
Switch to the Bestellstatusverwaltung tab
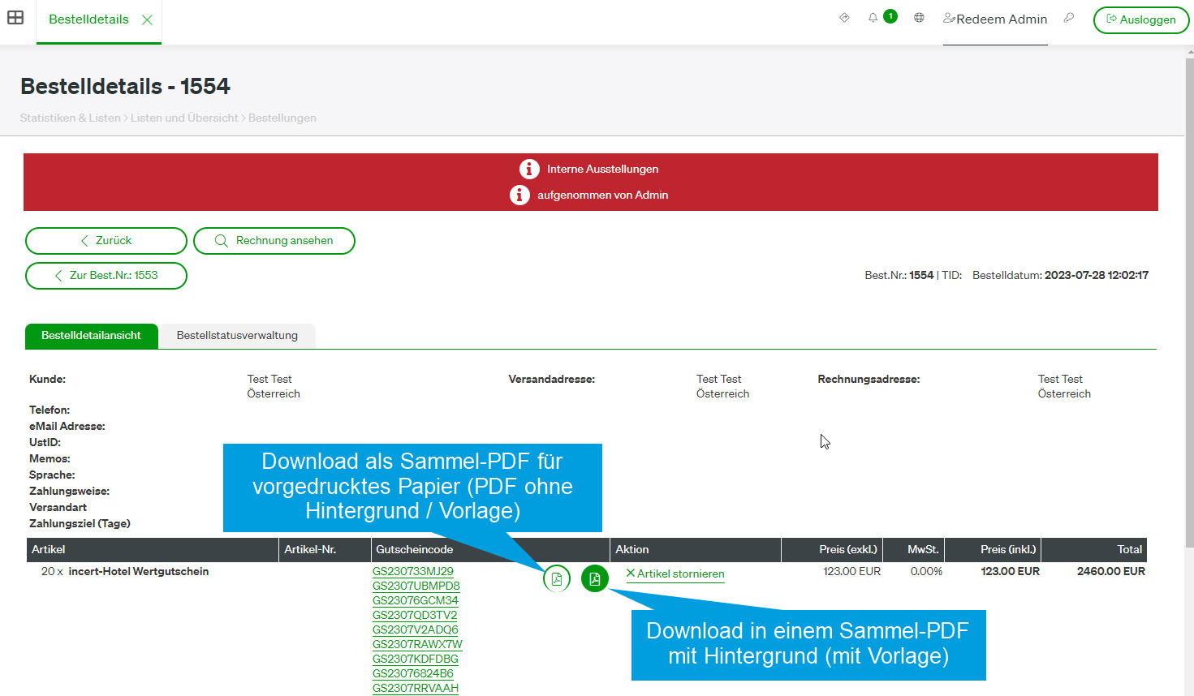pos(237,336)
